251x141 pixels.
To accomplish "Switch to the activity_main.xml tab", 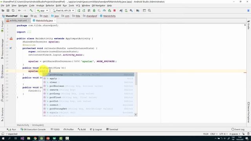I will point(18,20).
